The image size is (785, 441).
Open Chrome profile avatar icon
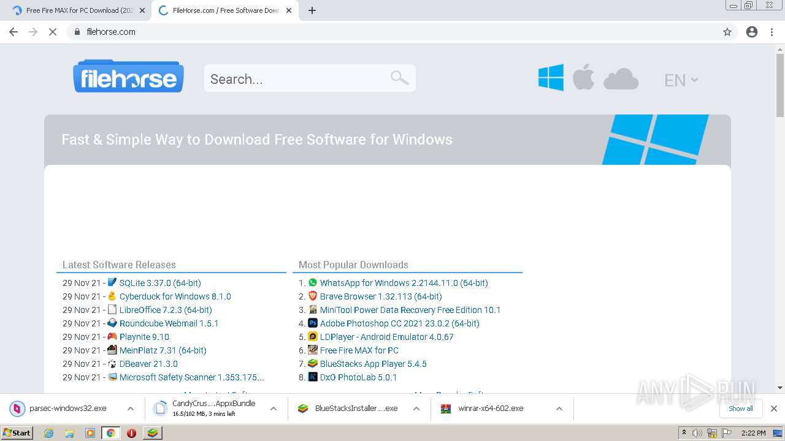[x=752, y=32]
